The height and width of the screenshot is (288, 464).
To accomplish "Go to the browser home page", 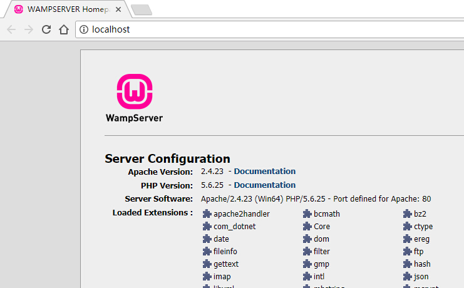I will tap(64, 29).
